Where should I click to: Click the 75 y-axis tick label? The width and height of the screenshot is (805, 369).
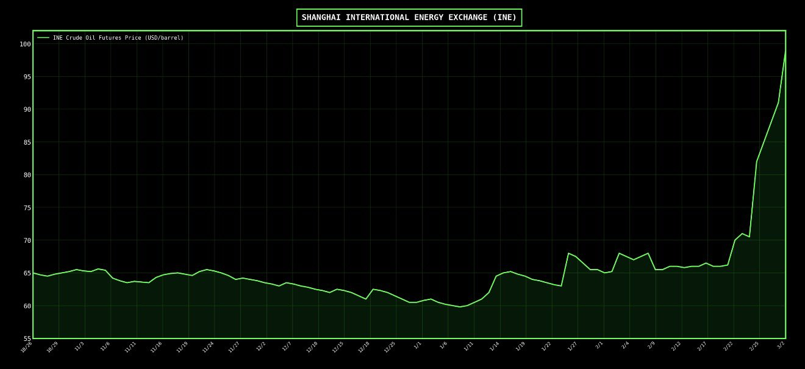(27, 207)
